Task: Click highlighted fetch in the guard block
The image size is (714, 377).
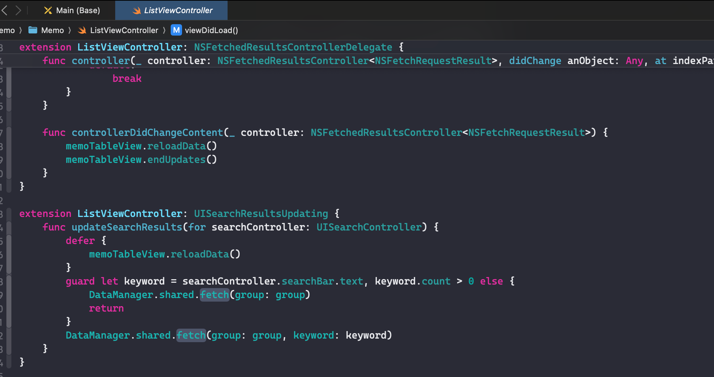Action: click(x=214, y=294)
